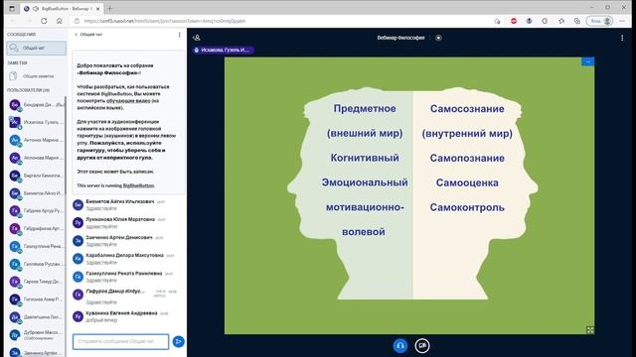This screenshot has width=636, height=357.
Task: Select user Бергали in the user list
Action: click(x=37, y=176)
